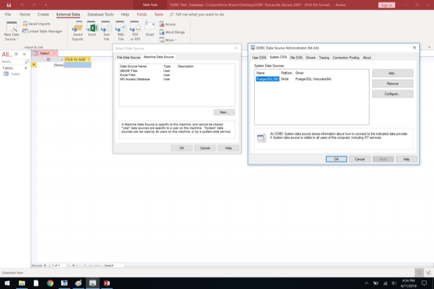The height and width of the screenshot is (289, 434).
Task: Expand the More export options dropdown
Action: pyautogui.click(x=171, y=40)
